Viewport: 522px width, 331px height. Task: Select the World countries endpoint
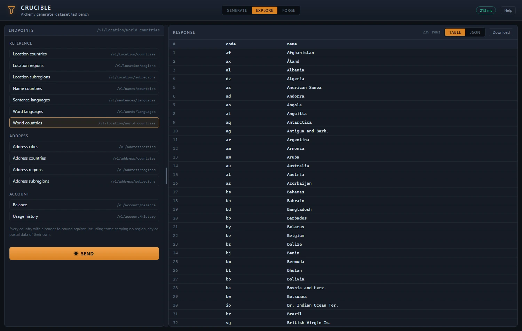pos(84,123)
